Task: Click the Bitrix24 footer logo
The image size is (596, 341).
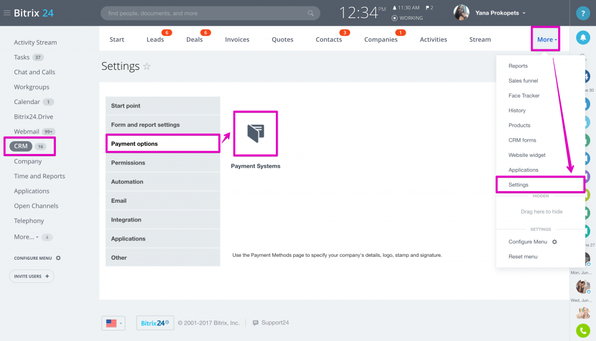Action: coord(155,323)
